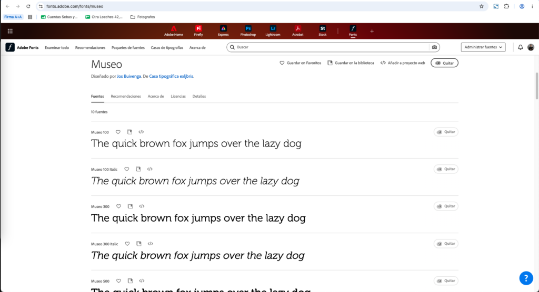This screenshot has width=539, height=292.
Task: Open Cuentas Sebas bookmark
Action: tap(59, 17)
